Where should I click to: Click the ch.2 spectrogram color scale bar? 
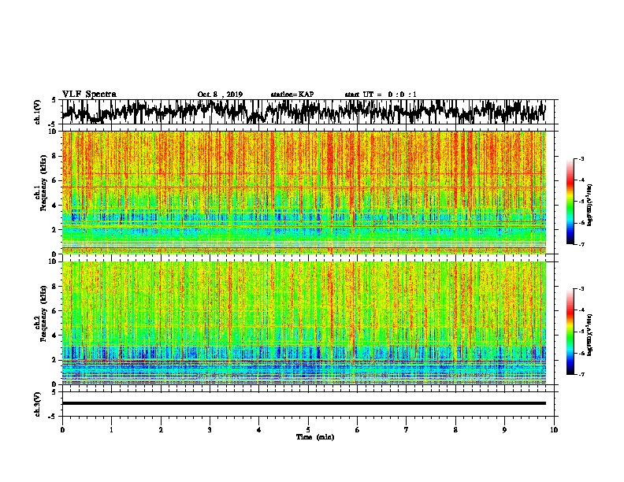tap(570, 332)
